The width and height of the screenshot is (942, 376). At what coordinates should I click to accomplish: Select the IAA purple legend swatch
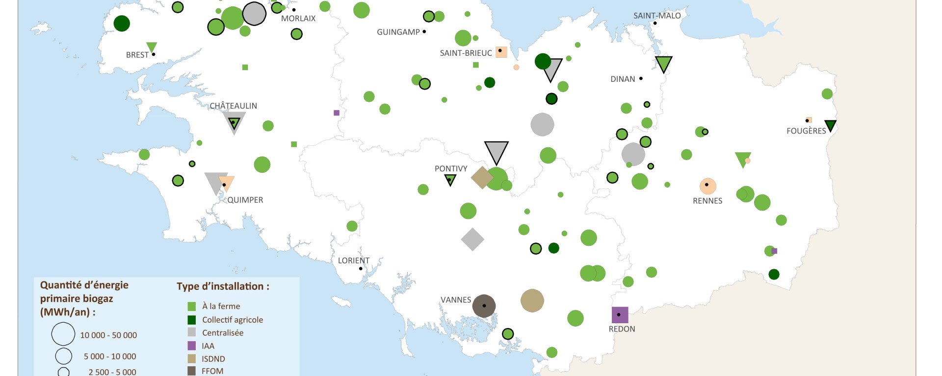coord(192,346)
